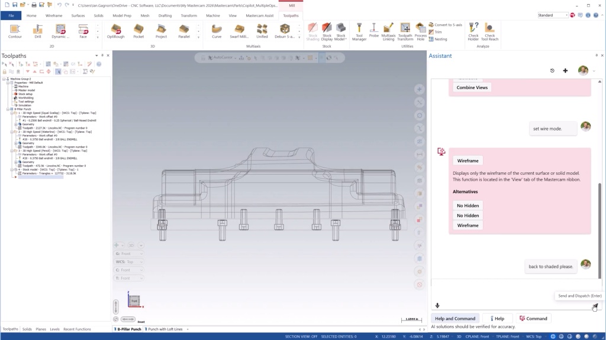
Task: Choose the No Hidden alternative in Assistant
Action: (x=468, y=205)
